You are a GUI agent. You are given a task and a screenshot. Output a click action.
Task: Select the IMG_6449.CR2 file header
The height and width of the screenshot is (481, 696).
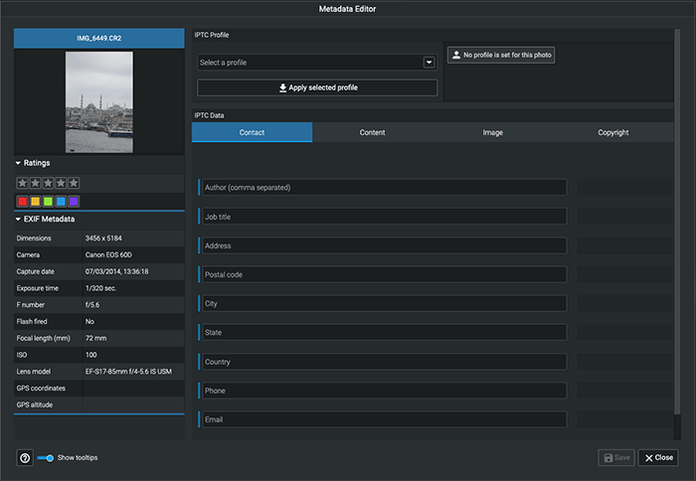click(98, 38)
